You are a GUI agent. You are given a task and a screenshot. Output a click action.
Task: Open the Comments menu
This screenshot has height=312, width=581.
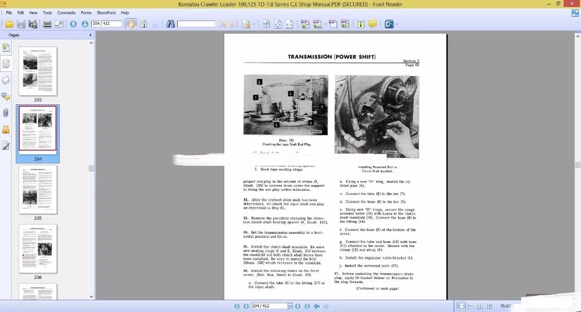tap(66, 13)
